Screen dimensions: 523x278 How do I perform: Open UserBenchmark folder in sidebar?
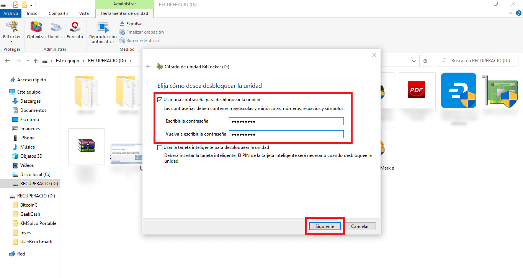(x=36, y=242)
